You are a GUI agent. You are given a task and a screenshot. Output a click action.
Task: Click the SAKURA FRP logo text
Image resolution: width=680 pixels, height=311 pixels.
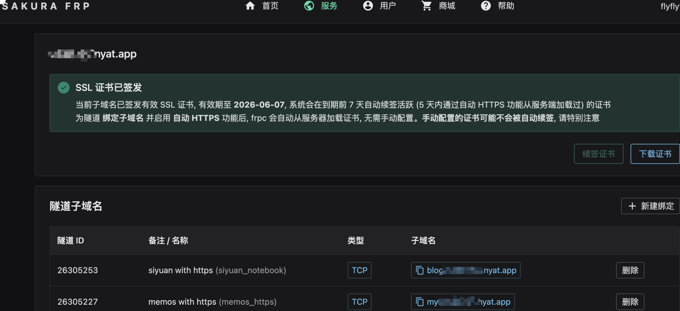[x=46, y=6]
